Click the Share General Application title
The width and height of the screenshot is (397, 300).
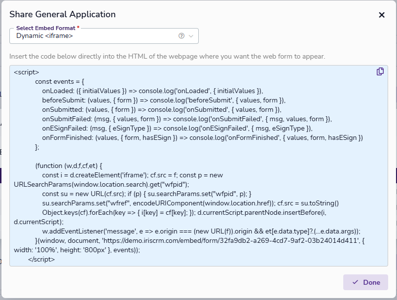(x=62, y=14)
